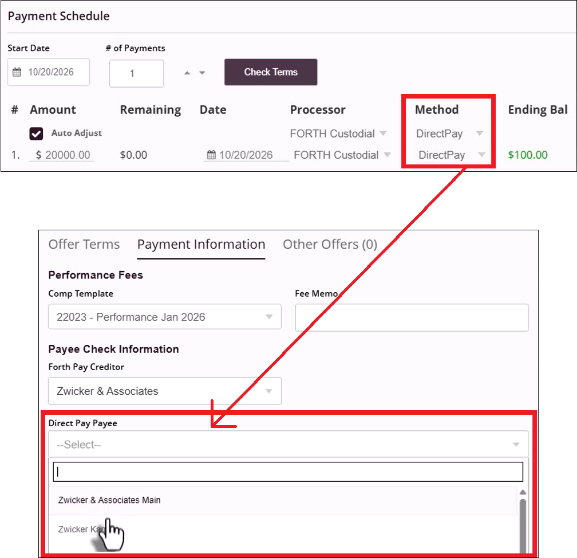The width and height of the screenshot is (577, 558).
Task: Click the payee list scrollbar thumb
Action: click(x=523, y=526)
